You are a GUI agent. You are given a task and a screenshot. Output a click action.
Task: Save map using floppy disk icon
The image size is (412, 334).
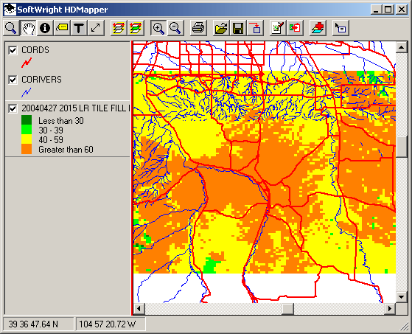tap(238, 28)
